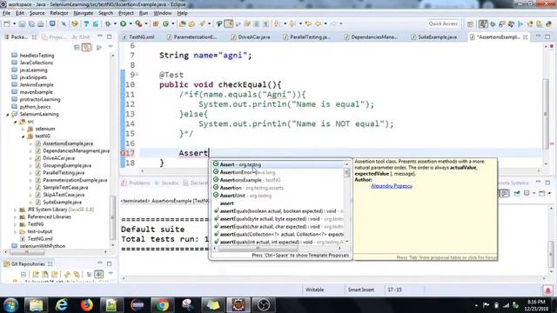Screen dimensions: 557x313
Task: Click the Print toolbar icon
Action: (x=41, y=23)
